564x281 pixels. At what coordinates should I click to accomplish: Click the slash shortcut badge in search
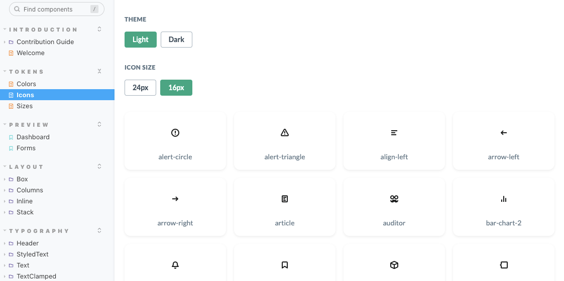[94, 10]
